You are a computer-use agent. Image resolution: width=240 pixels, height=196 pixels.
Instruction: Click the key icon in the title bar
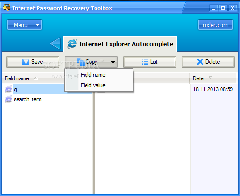coord(6,7)
